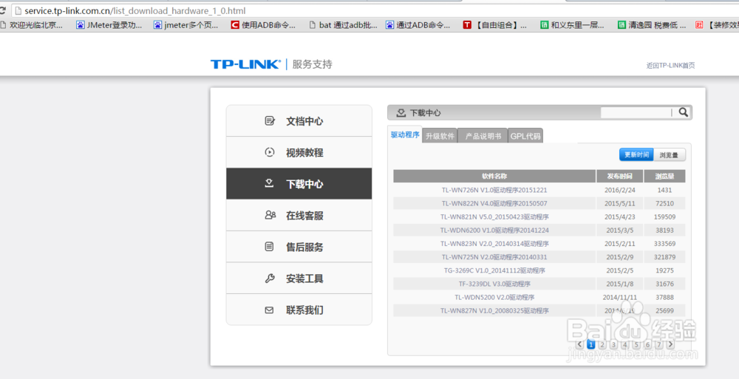Go to next page arrow in pagination
This screenshot has height=379, width=739.
point(670,344)
